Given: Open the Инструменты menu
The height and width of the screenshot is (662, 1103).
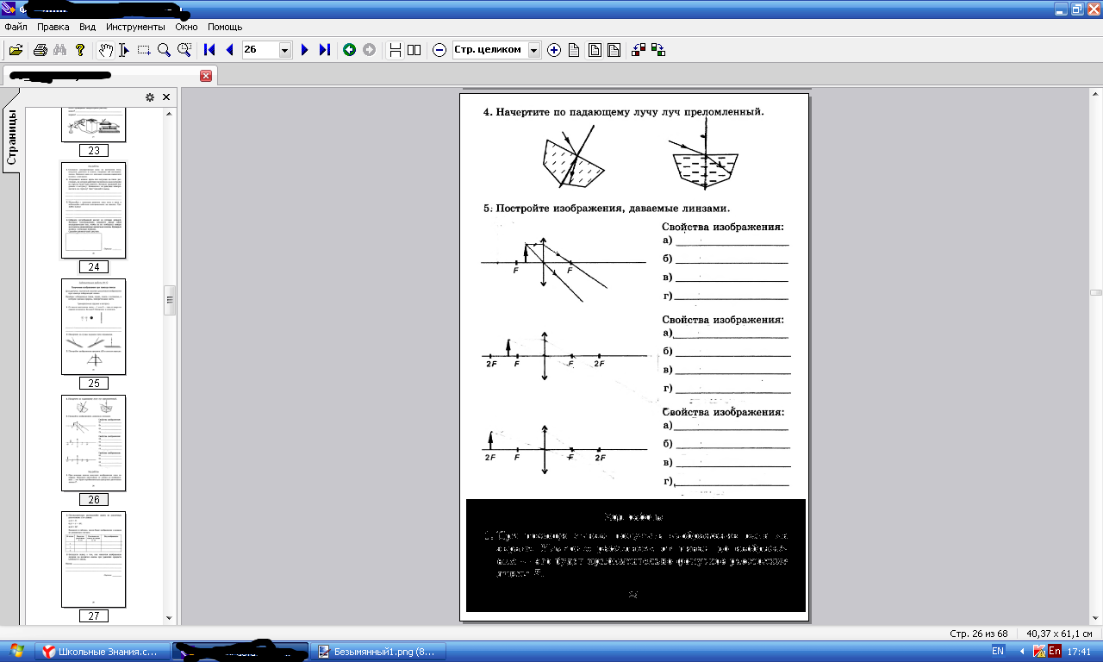Looking at the screenshot, I should click(135, 27).
